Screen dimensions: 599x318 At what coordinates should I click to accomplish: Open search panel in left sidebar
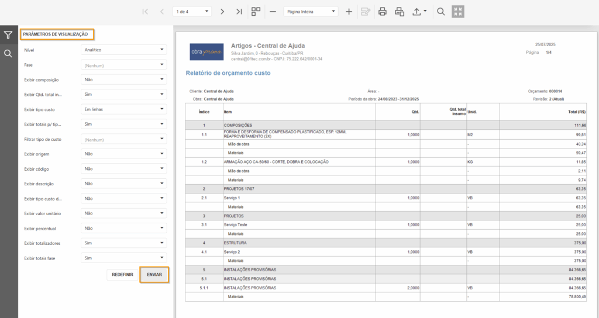8,53
